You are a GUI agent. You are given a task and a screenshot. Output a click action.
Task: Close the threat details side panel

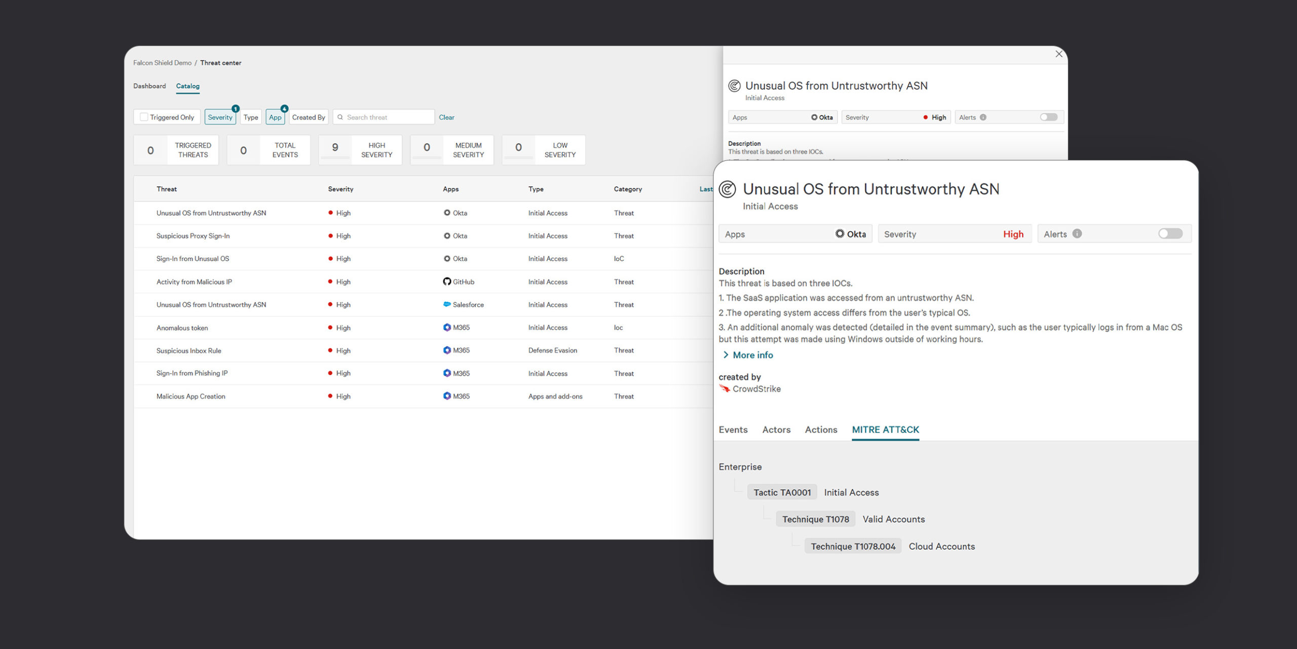1059,54
